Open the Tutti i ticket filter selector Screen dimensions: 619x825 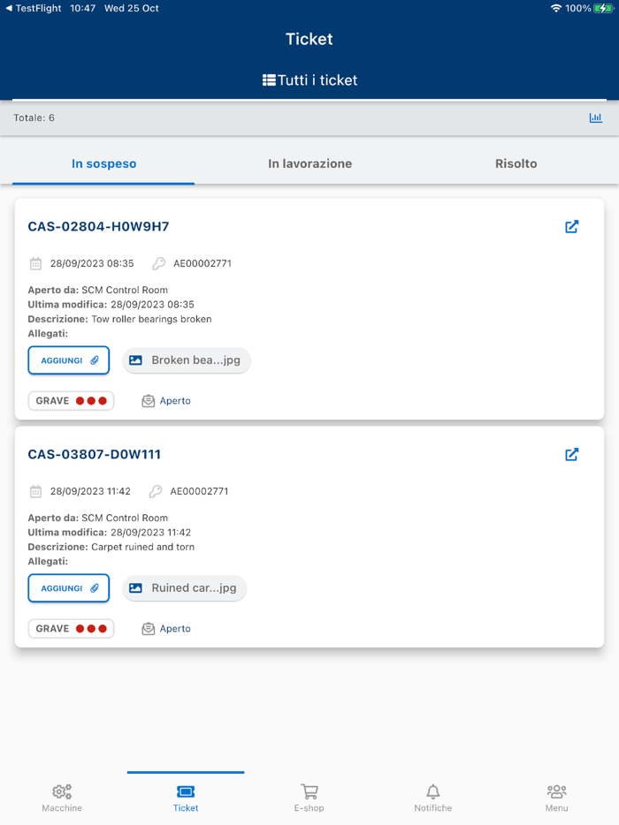pos(309,79)
